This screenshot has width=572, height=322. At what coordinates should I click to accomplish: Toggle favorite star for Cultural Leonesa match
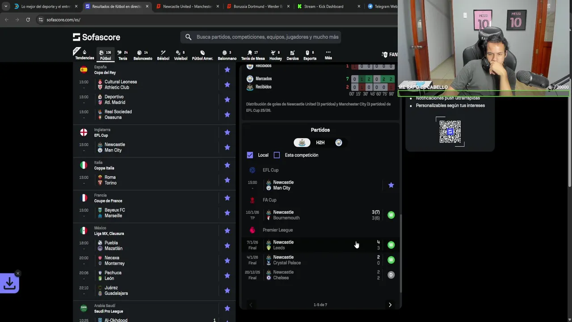click(x=227, y=85)
